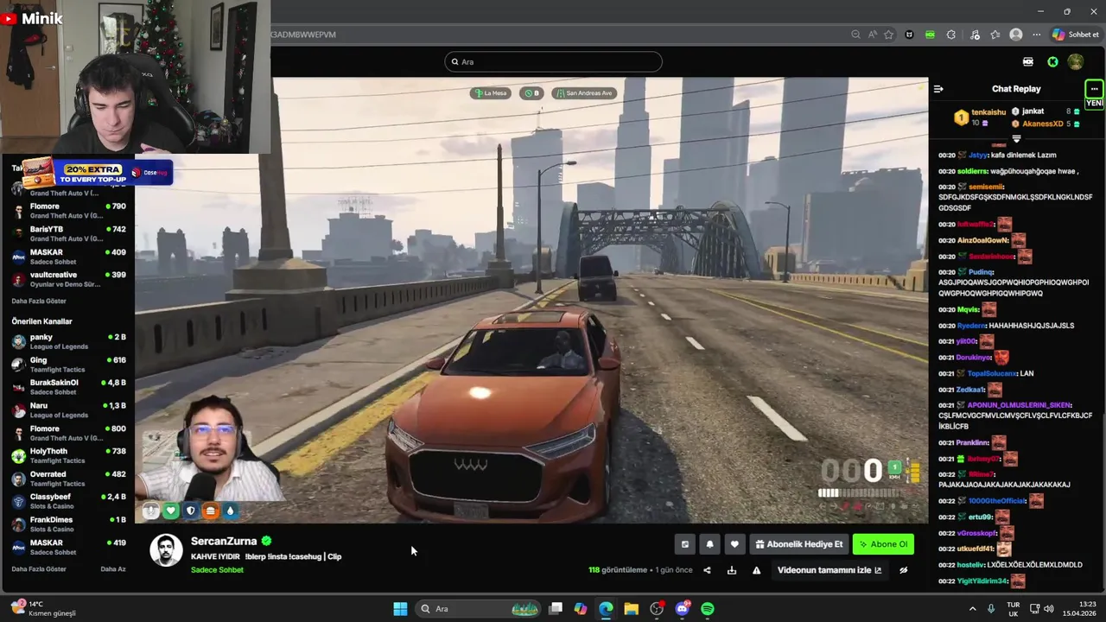Viewport: 1106px width, 622px height.
Task: Click Sadece Sohbet category link
Action: point(217,570)
